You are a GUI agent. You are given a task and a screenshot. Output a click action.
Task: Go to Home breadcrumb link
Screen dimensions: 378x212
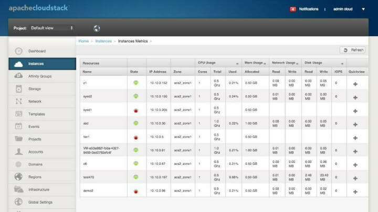(x=83, y=41)
